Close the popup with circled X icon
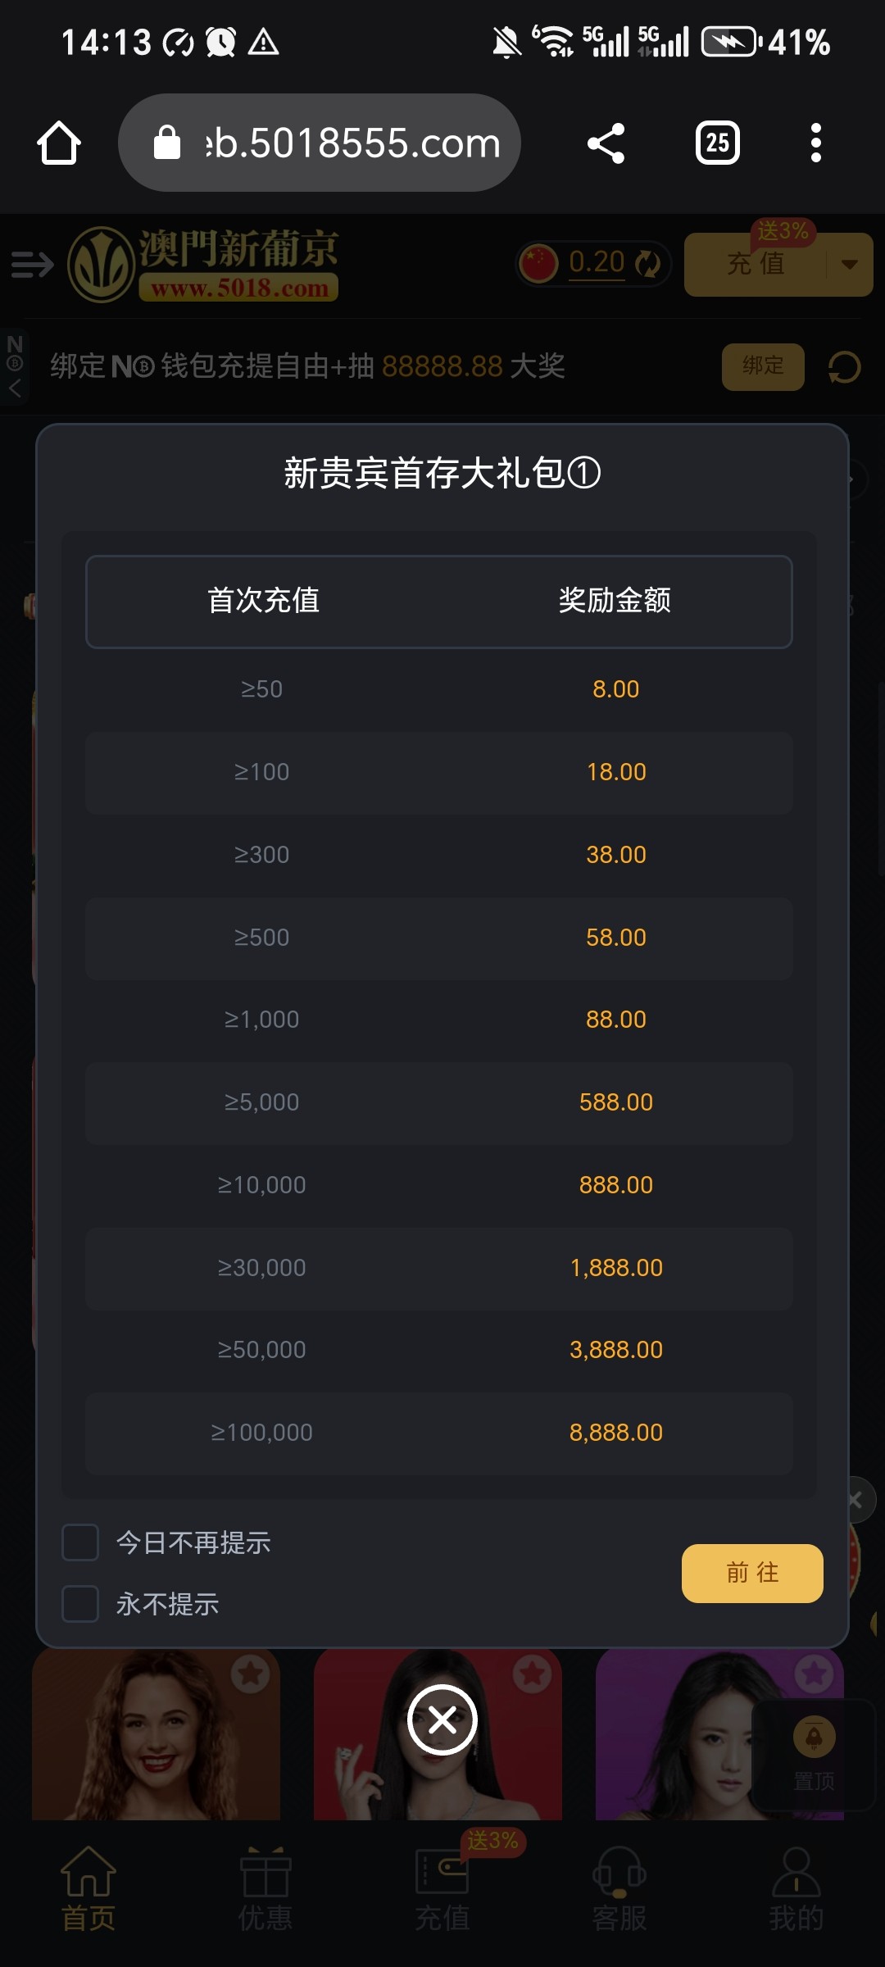The height and width of the screenshot is (1967, 885). 442,1719
